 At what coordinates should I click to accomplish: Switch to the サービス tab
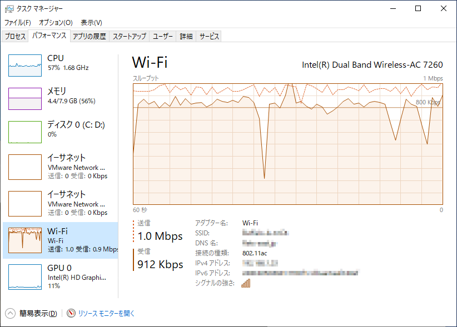(209, 37)
